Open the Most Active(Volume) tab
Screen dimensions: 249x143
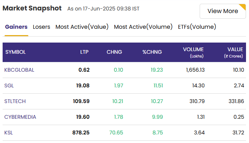pos(143,27)
